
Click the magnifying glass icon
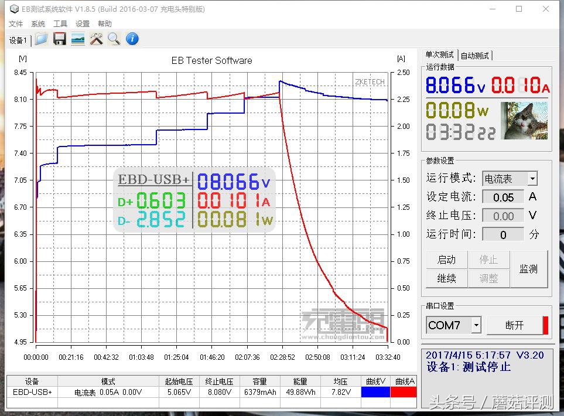(114, 39)
